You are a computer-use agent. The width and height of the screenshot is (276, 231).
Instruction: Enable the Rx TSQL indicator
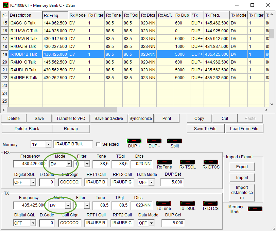tap(188, 162)
